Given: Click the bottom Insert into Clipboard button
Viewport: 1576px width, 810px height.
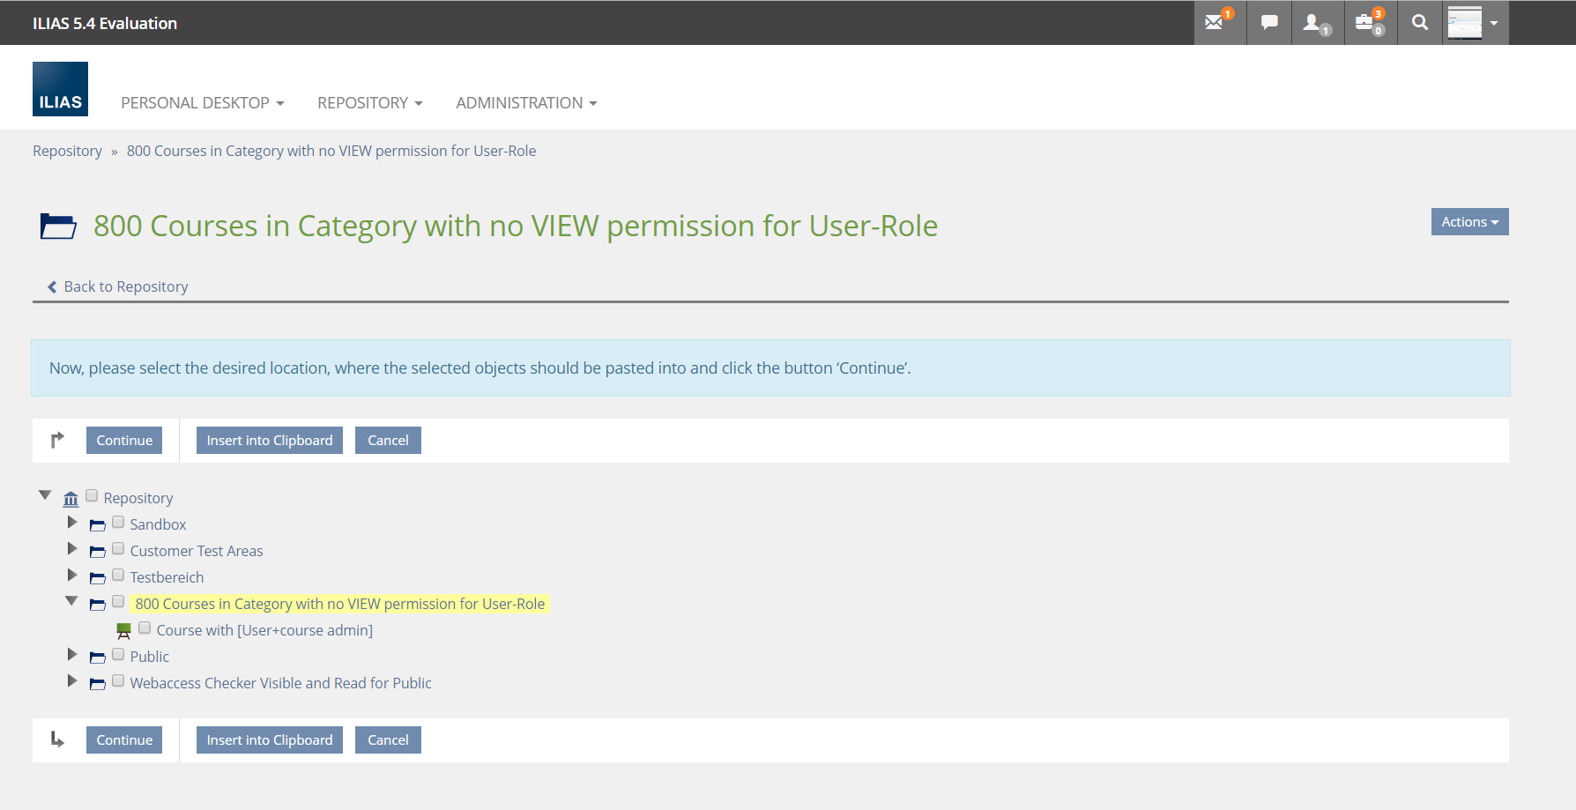Looking at the screenshot, I should point(269,740).
